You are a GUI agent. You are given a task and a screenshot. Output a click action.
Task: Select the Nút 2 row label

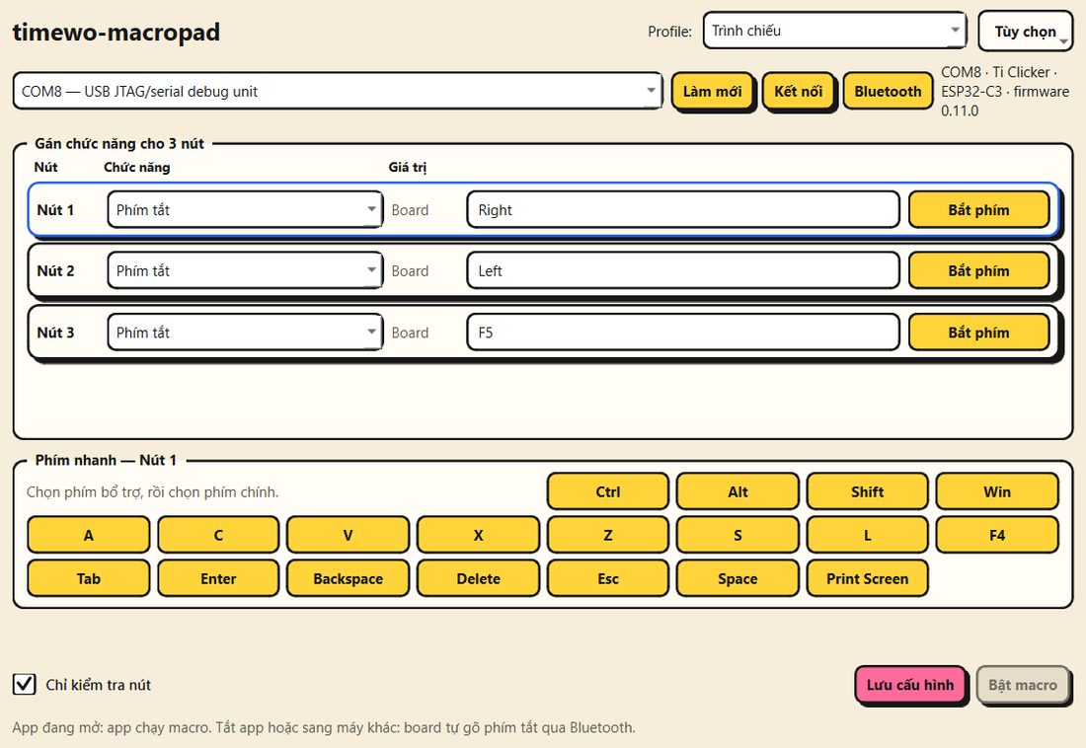point(55,270)
